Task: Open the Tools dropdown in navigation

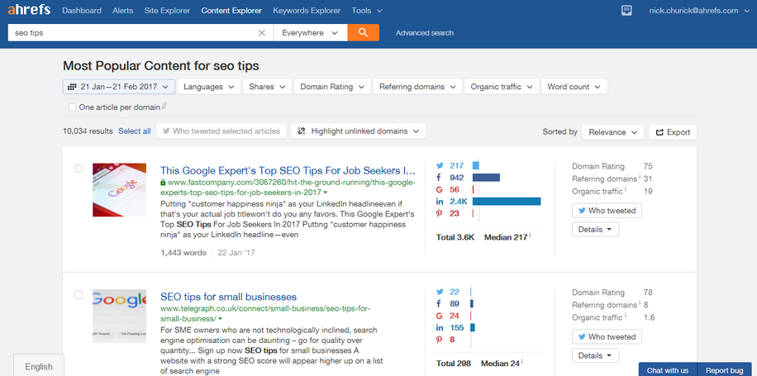Action: pyautogui.click(x=367, y=11)
